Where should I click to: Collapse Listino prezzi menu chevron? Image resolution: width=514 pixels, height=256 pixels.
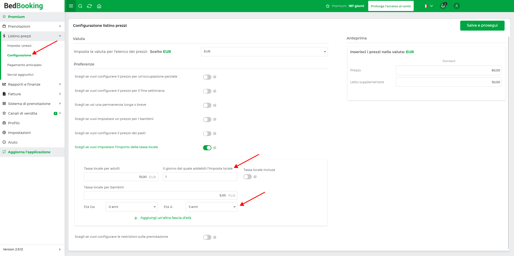60,36
